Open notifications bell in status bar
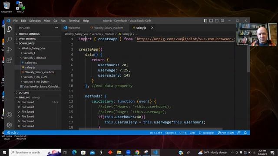The width and height of the screenshot is (278, 156). click(245, 133)
